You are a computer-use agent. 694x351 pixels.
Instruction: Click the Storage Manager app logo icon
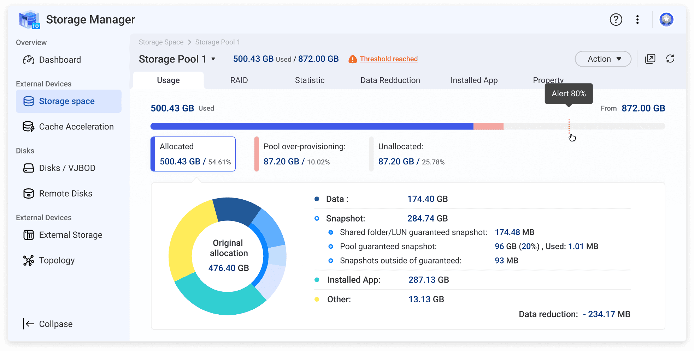30,20
